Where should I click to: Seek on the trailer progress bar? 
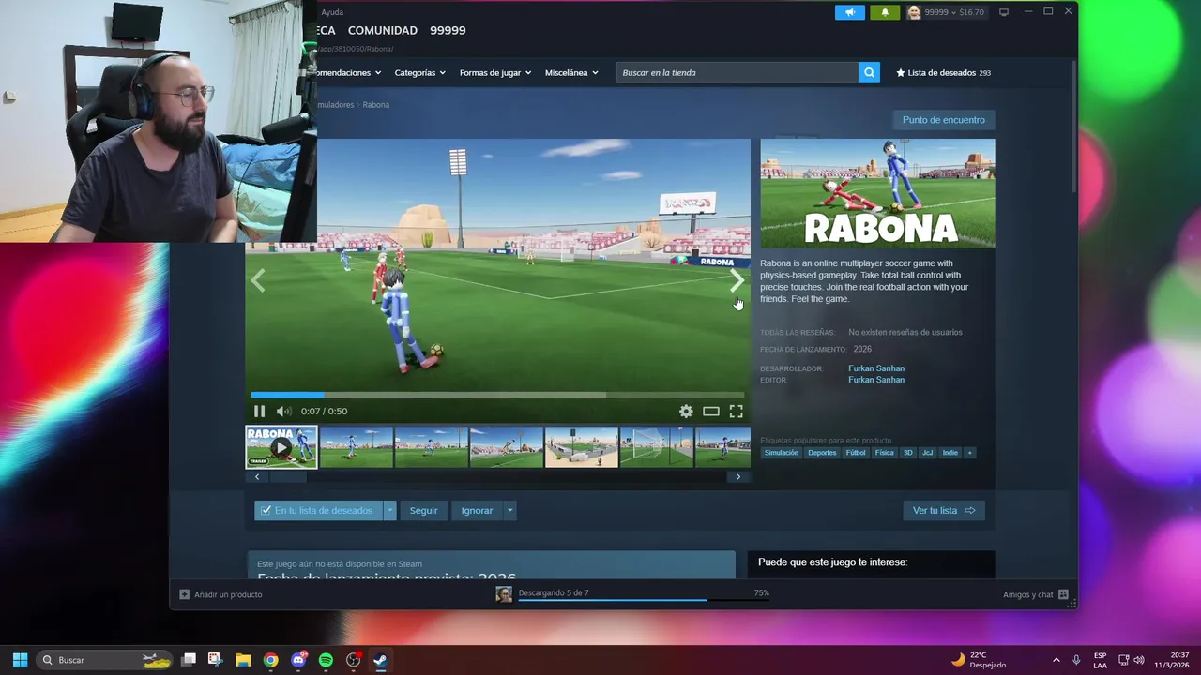[x=497, y=395]
